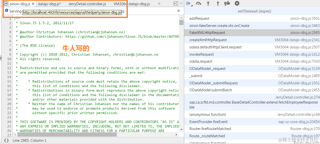Select the EventProvider.fireEvent call stack frame
The height and width of the screenshot is (144, 320).
tap(252, 122)
